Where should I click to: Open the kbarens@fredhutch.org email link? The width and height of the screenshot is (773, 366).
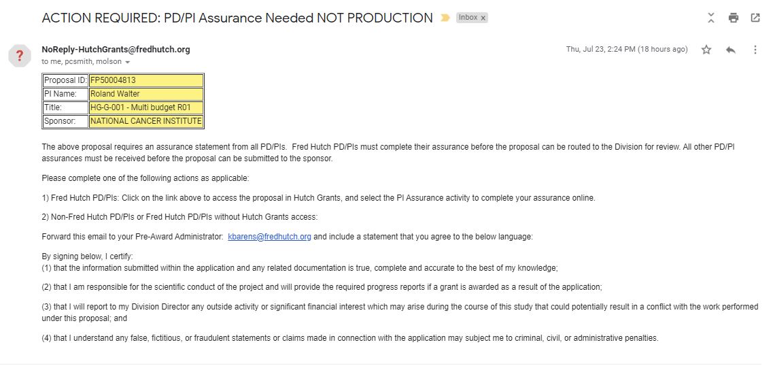click(269, 237)
